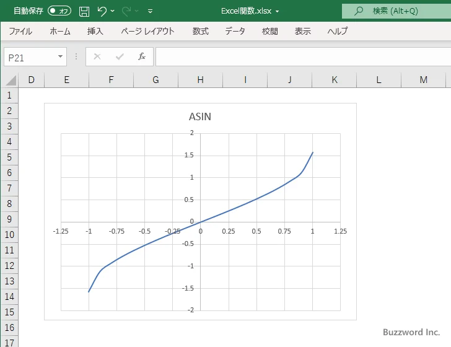Viewport: 451px width, 347px height.
Task: Select column L header
Action: pos(379,80)
